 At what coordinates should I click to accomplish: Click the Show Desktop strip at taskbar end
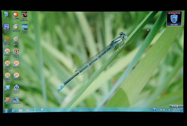pyautogui.click(x=183, y=110)
